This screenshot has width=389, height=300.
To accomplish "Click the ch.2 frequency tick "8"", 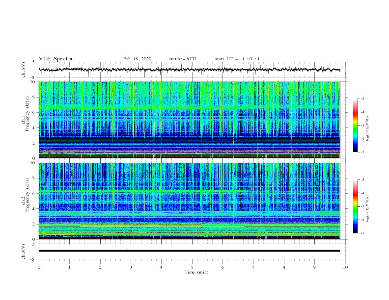I will click(x=34, y=178).
